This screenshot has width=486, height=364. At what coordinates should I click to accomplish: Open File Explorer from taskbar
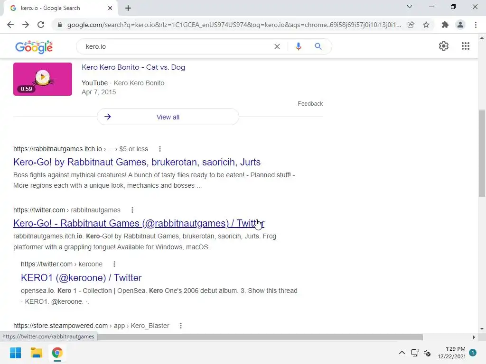tap(36, 353)
